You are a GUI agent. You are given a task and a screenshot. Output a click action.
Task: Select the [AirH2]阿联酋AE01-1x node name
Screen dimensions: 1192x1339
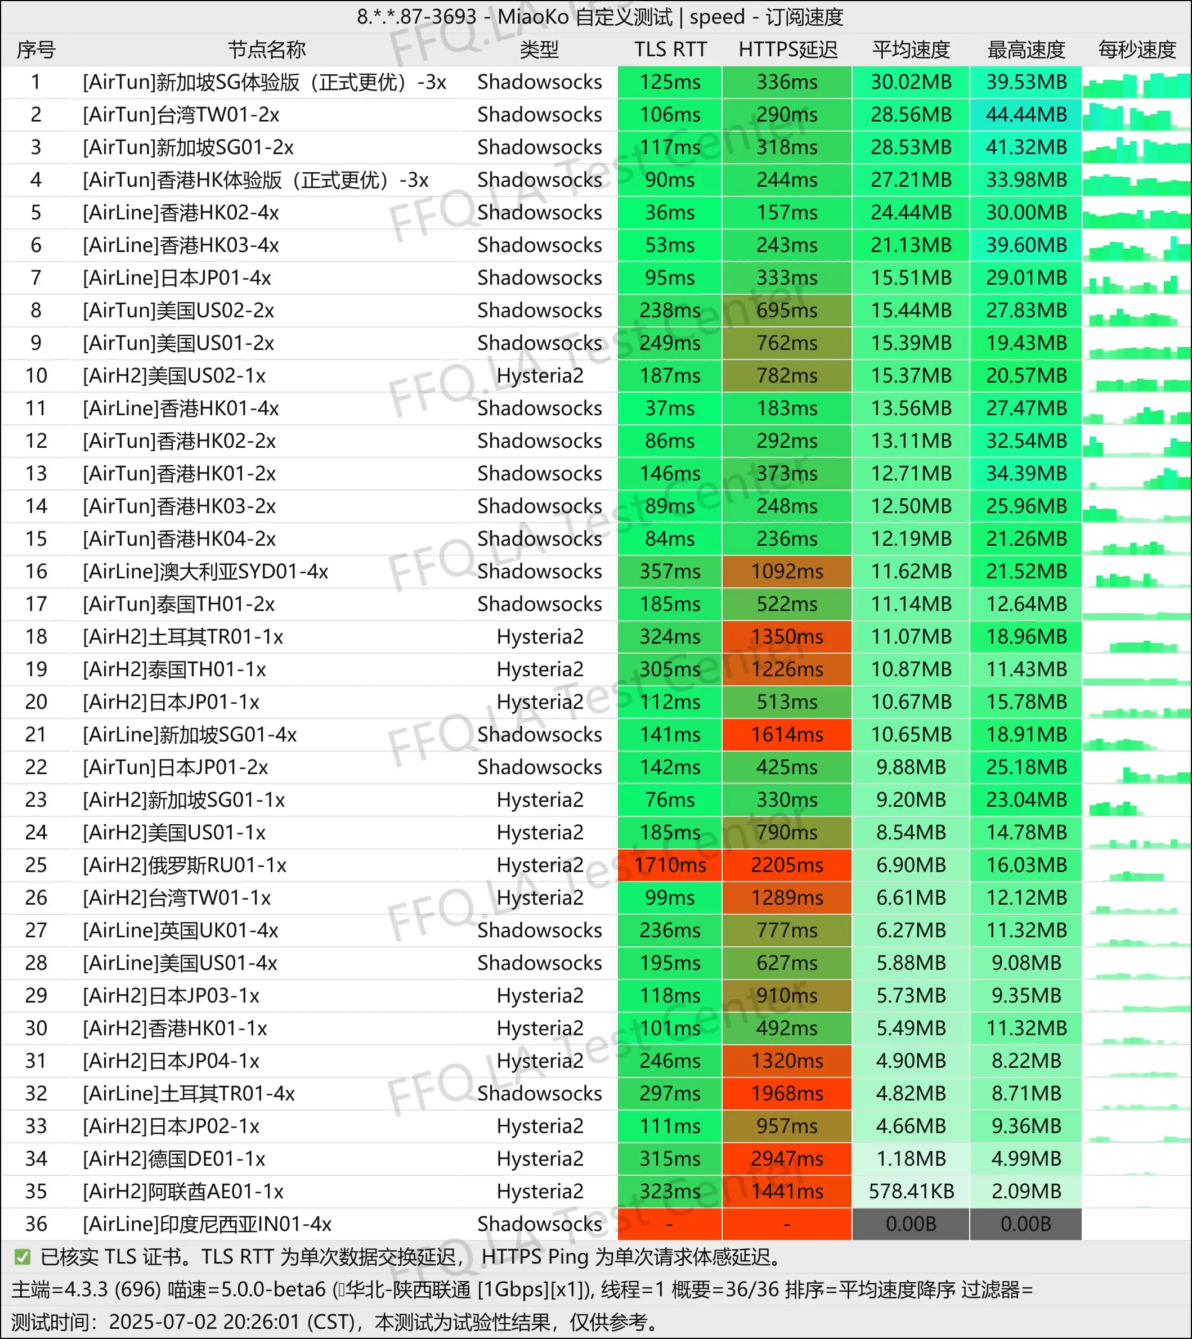coord(183,1191)
